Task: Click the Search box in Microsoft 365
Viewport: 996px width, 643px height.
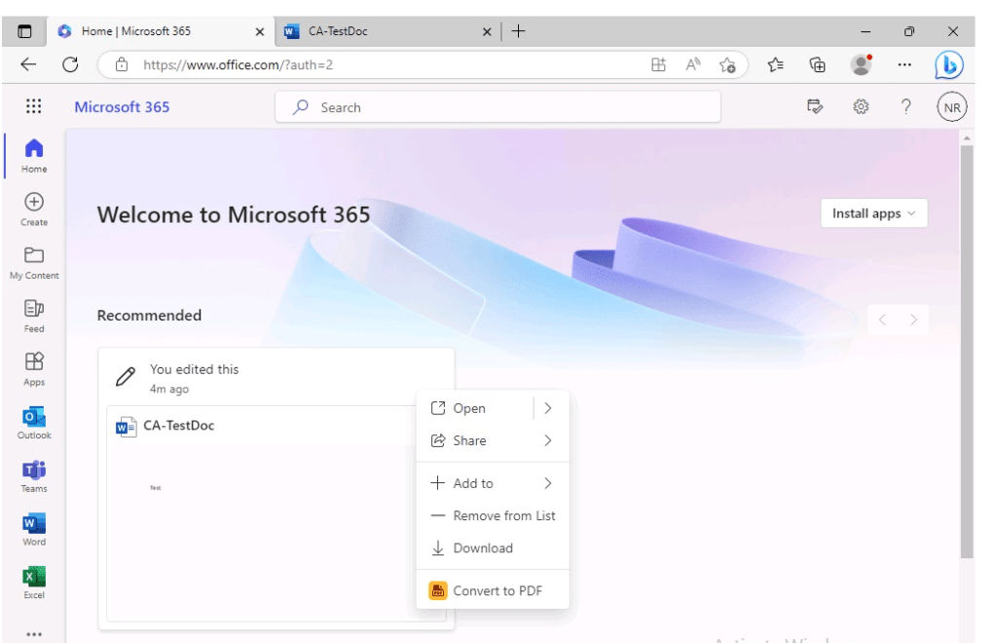Action: pyautogui.click(x=497, y=107)
